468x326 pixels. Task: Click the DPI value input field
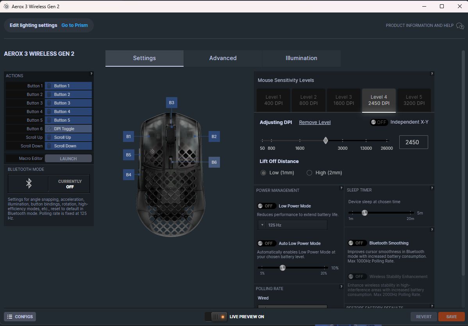click(413, 142)
